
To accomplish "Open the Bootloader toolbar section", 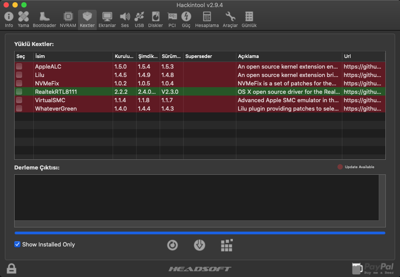I will (44, 19).
